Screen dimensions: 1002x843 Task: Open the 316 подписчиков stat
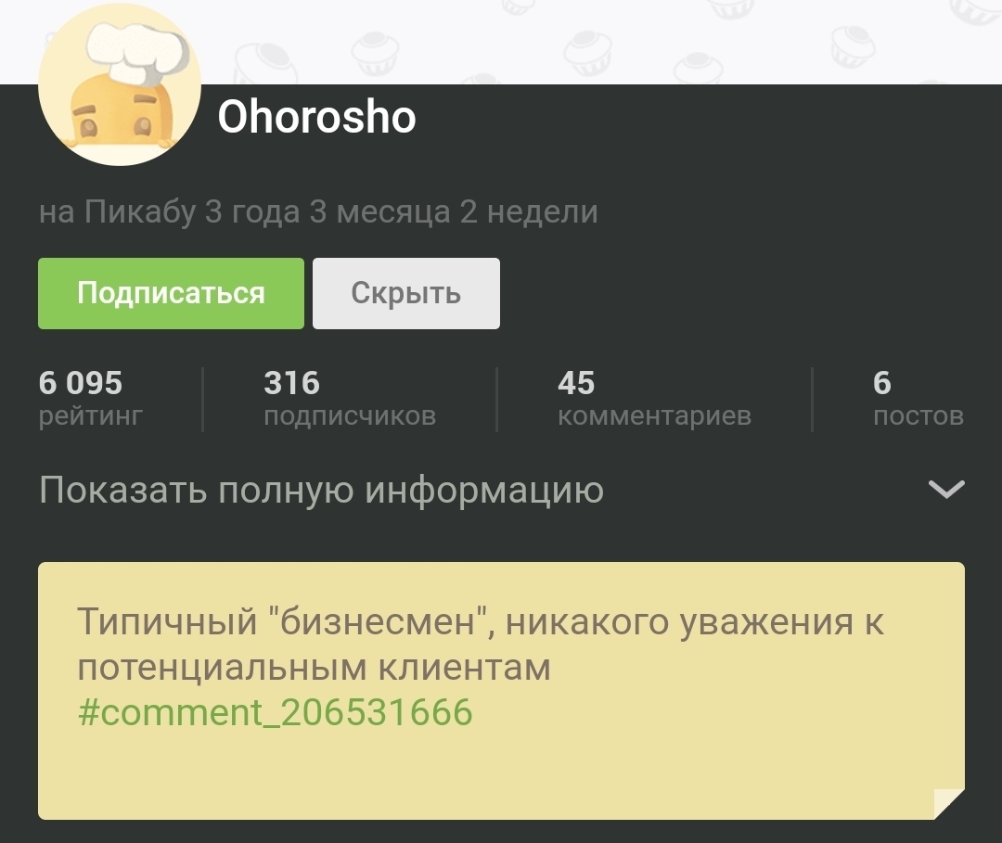[350, 399]
